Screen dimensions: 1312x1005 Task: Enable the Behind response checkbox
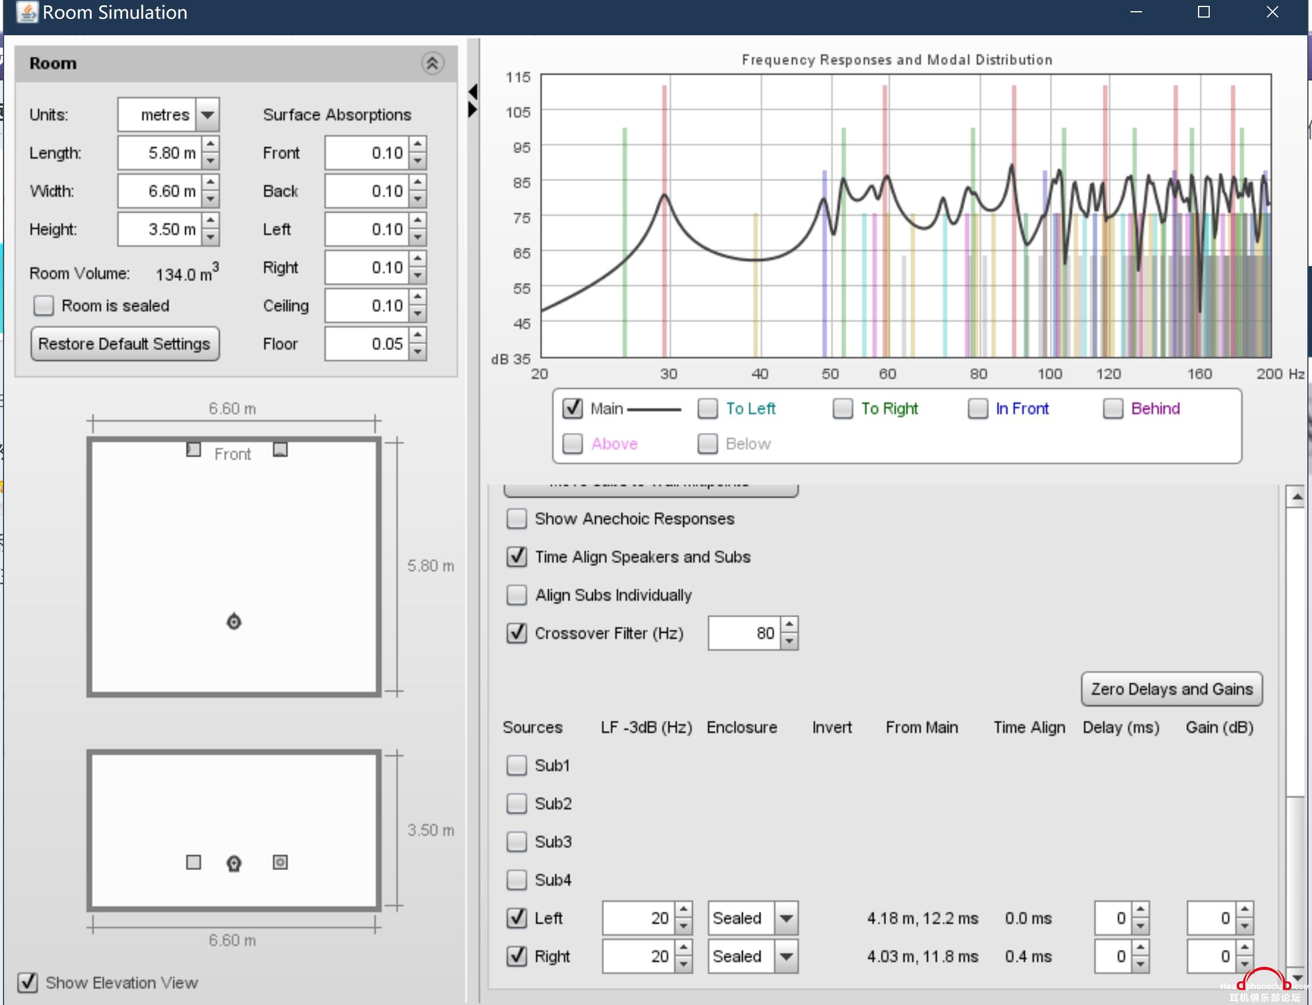point(1113,409)
